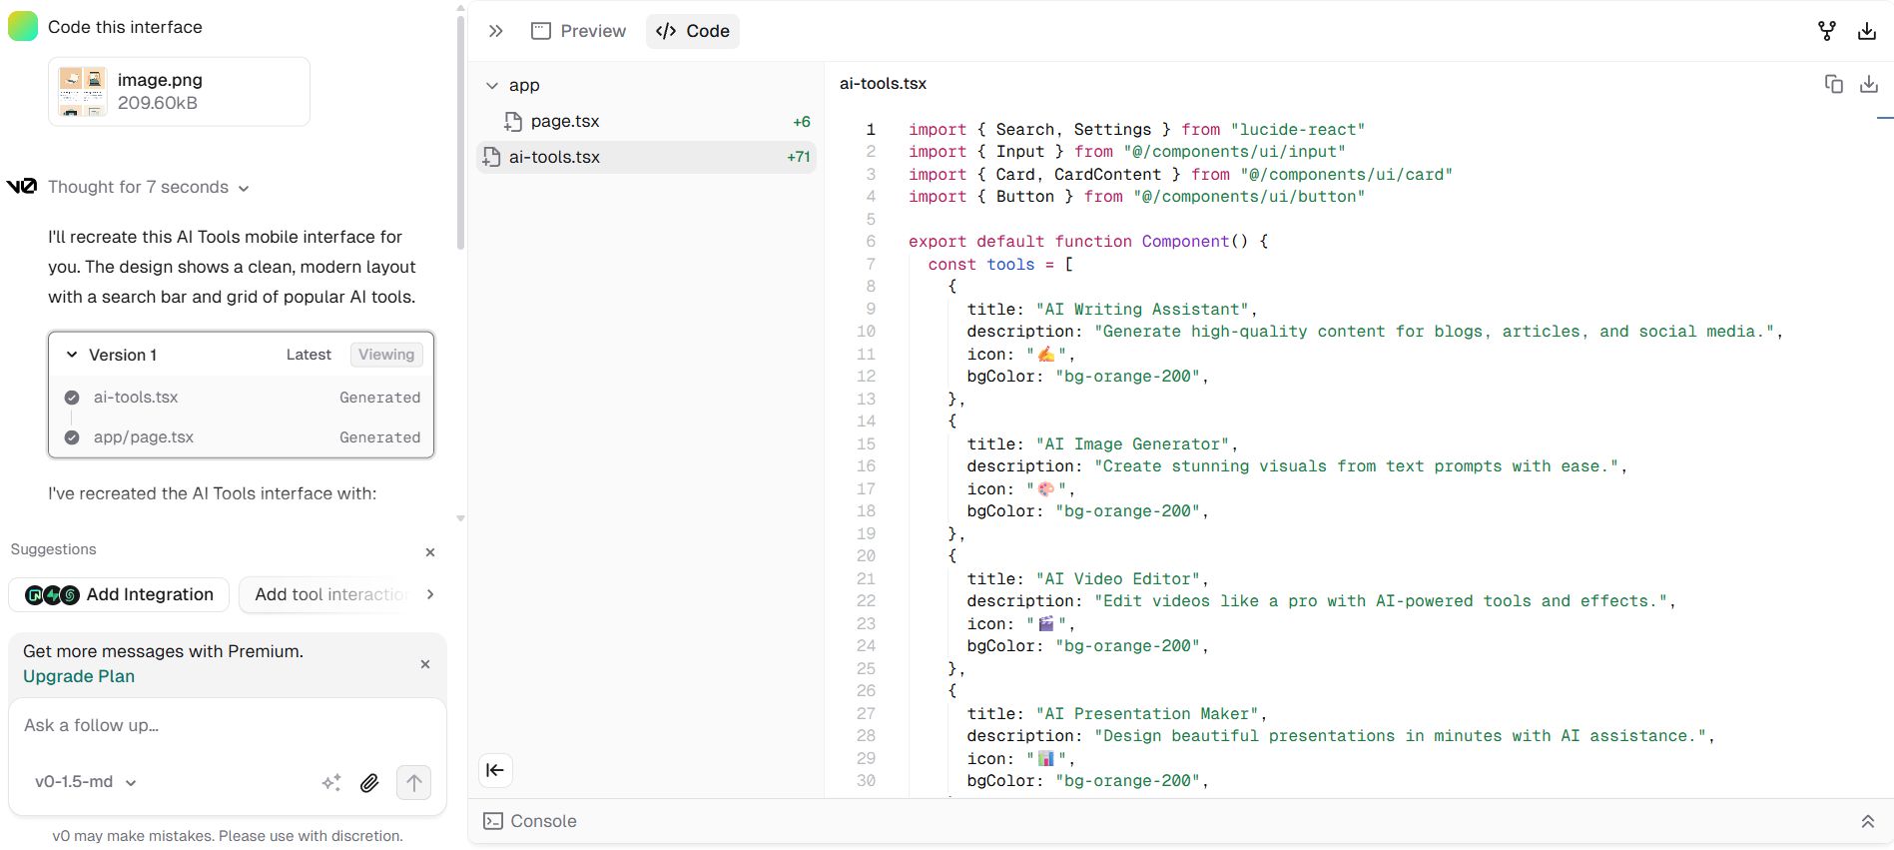1894x850 pixels.
Task: Download the ai-tools.tsx file
Action: click(1868, 84)
